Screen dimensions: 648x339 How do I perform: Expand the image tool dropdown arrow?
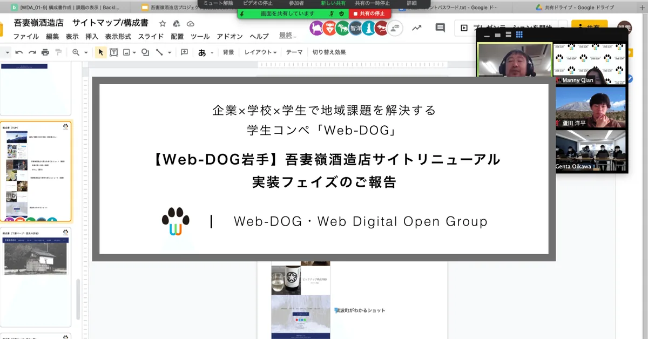pyautogui.click(x=134, y=52)
